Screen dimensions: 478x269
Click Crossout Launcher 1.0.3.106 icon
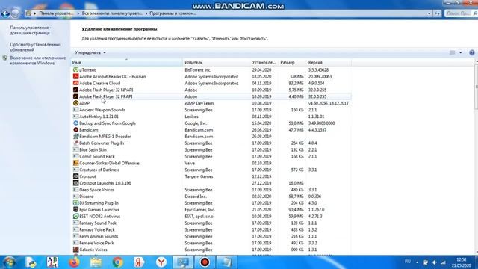click(76, 183)
